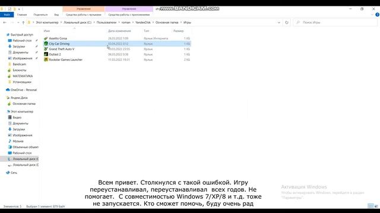Switch to the Главная ribbon tab
This screenshot has height=213, width=380.
[x=22, y=15]
